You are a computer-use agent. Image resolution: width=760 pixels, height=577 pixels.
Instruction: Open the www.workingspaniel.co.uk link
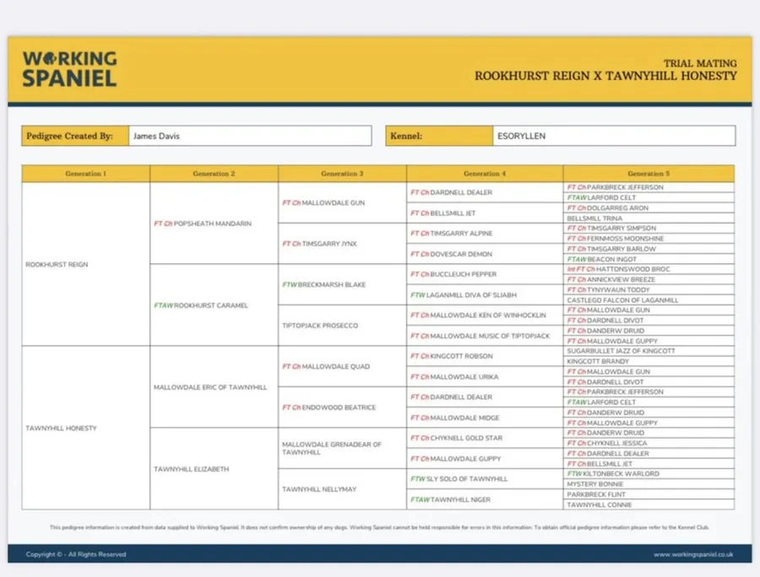click(692, 554)
